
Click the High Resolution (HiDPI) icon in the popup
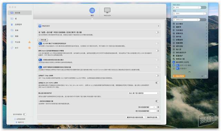pyautogui.click(x=174, y=62)
